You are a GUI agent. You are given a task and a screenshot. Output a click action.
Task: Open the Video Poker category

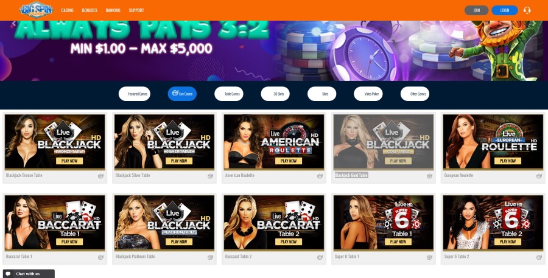pyautogui.click(x=368, y=94)
